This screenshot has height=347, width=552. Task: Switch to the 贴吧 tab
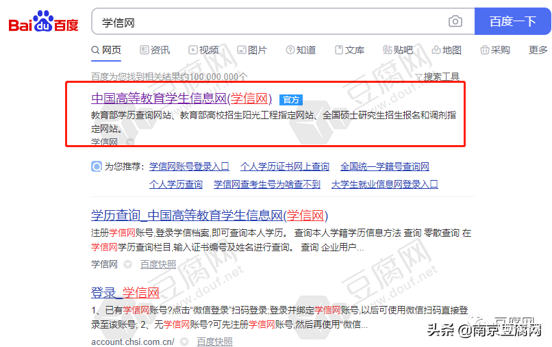(x=398, y=50)
